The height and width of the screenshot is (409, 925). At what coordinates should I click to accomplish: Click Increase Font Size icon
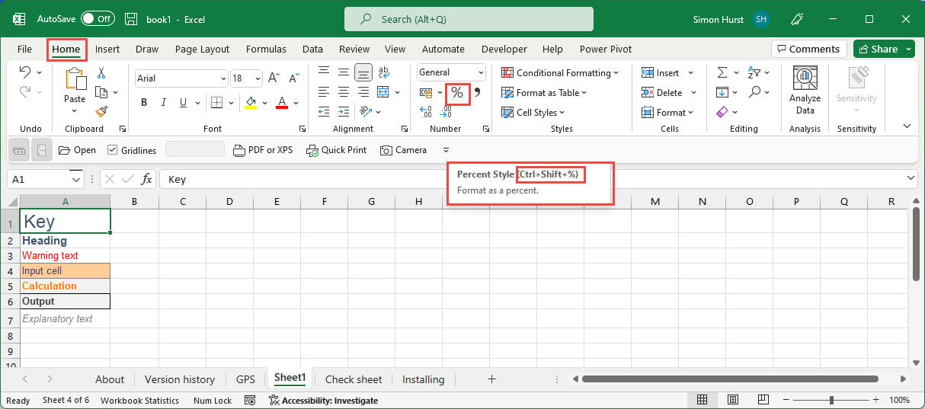click(274, 78)
